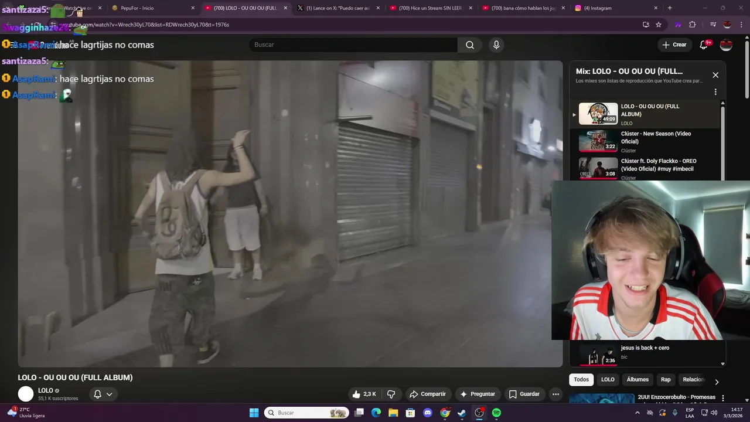Switch to the Hice un Stream SIN LEER tab
Image resolution: width=750 pixels, height=422 pixels.
431,8
